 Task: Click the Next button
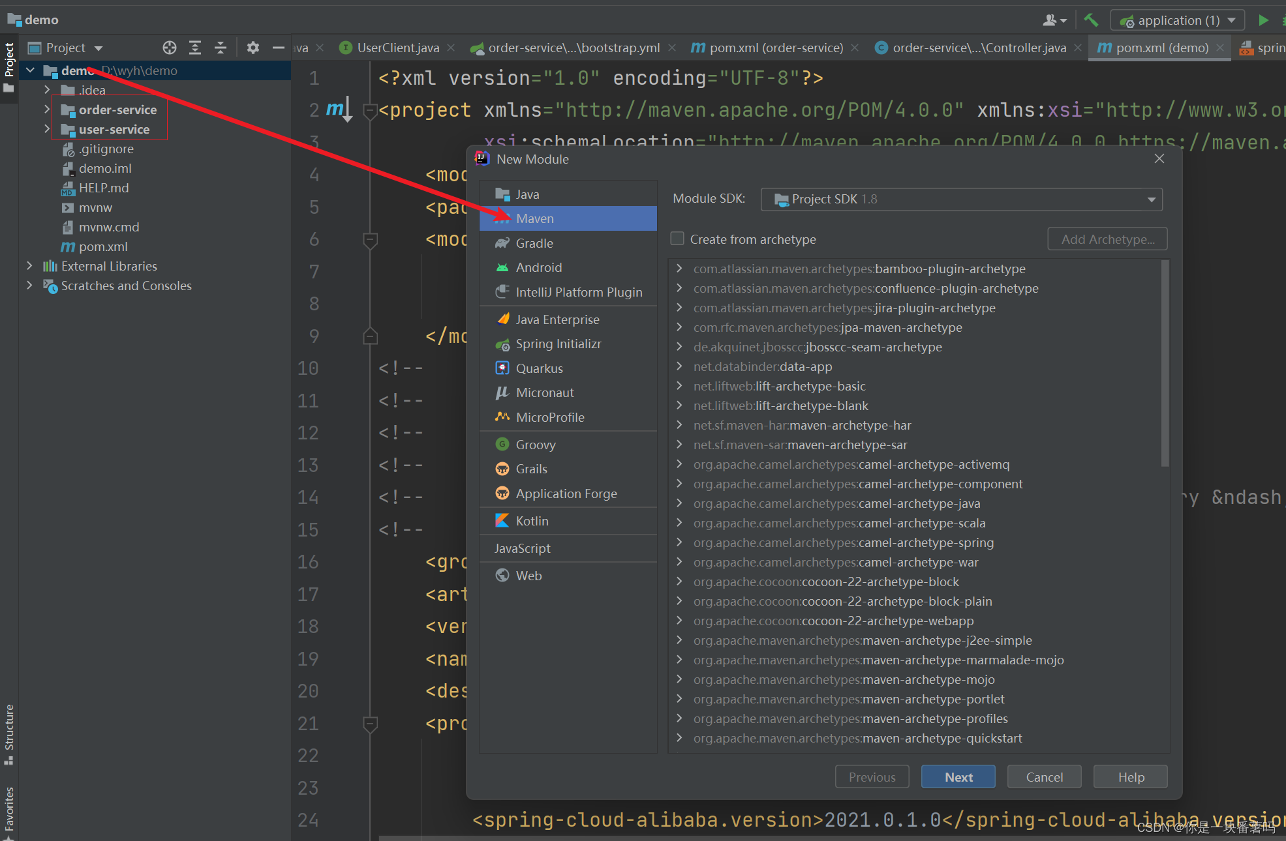[x=958, y=777]
